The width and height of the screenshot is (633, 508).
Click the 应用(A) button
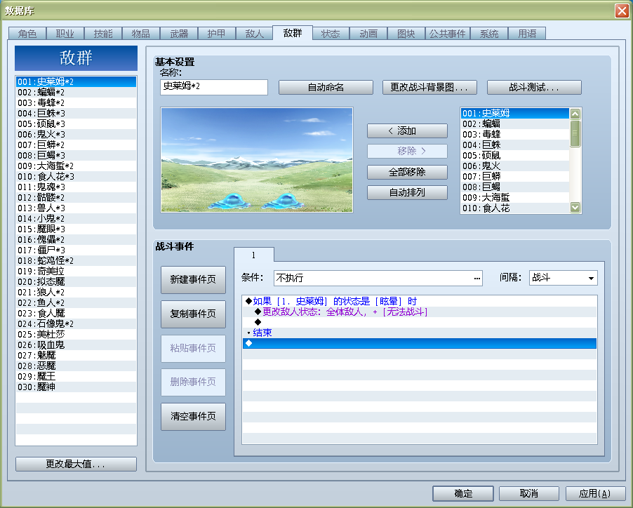596,493
